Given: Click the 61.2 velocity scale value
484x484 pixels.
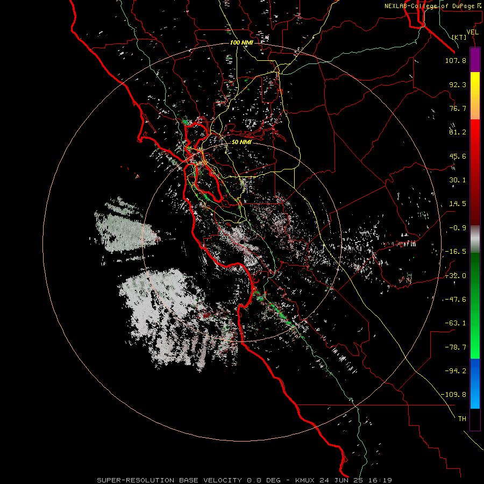Looking at the screenshot, I should 458,132.
